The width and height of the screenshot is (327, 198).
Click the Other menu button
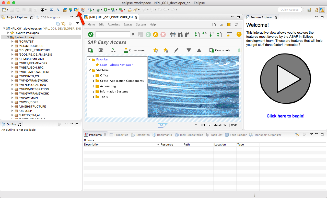click(135, 50)
